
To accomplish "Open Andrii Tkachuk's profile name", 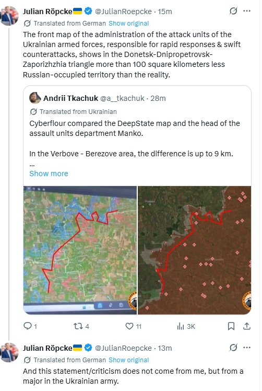I will [x=71, y=98].
